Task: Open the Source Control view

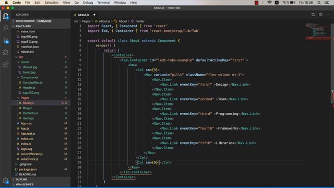Action: (6, 40)
